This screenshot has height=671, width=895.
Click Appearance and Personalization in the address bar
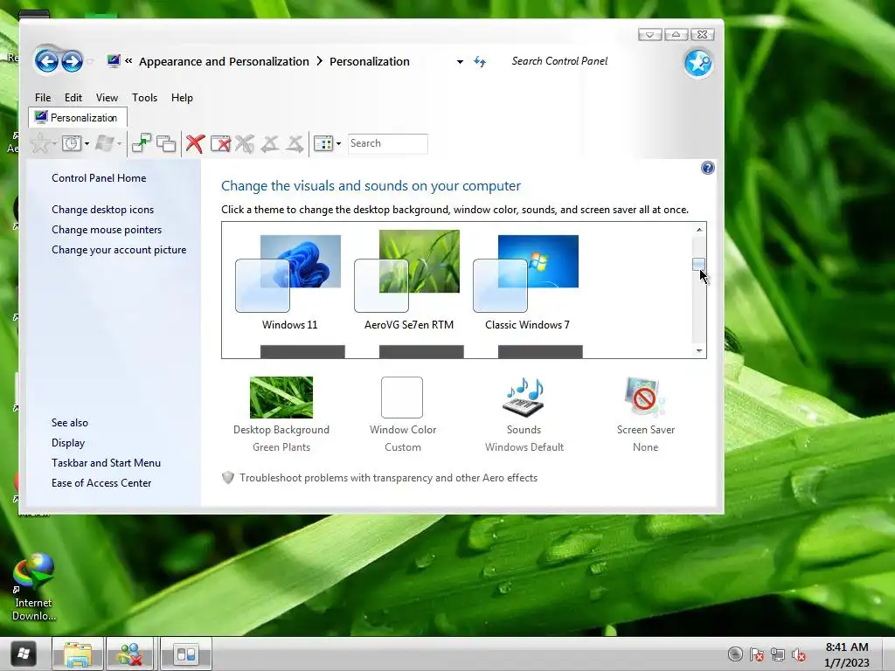[224, 62]
